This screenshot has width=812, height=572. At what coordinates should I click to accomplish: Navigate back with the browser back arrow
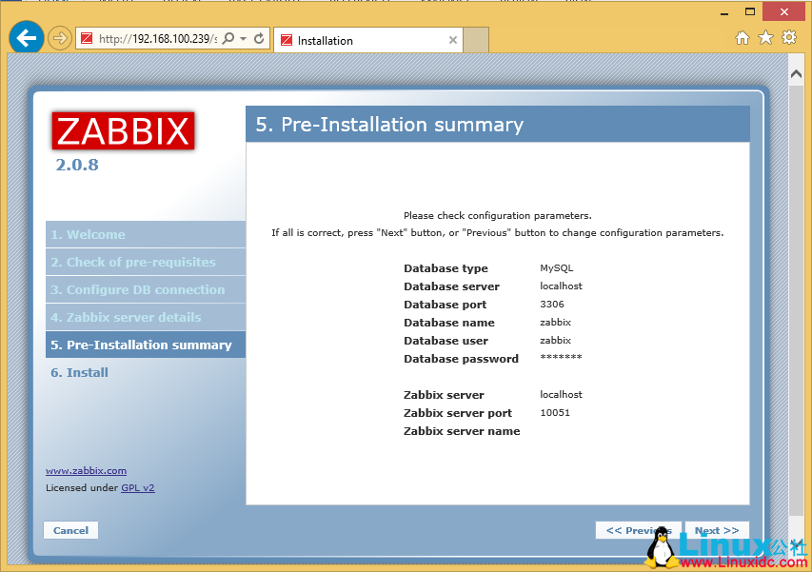[26, 37]
